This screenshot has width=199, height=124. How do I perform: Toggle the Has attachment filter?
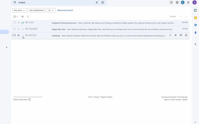click(x=37, y=10)
